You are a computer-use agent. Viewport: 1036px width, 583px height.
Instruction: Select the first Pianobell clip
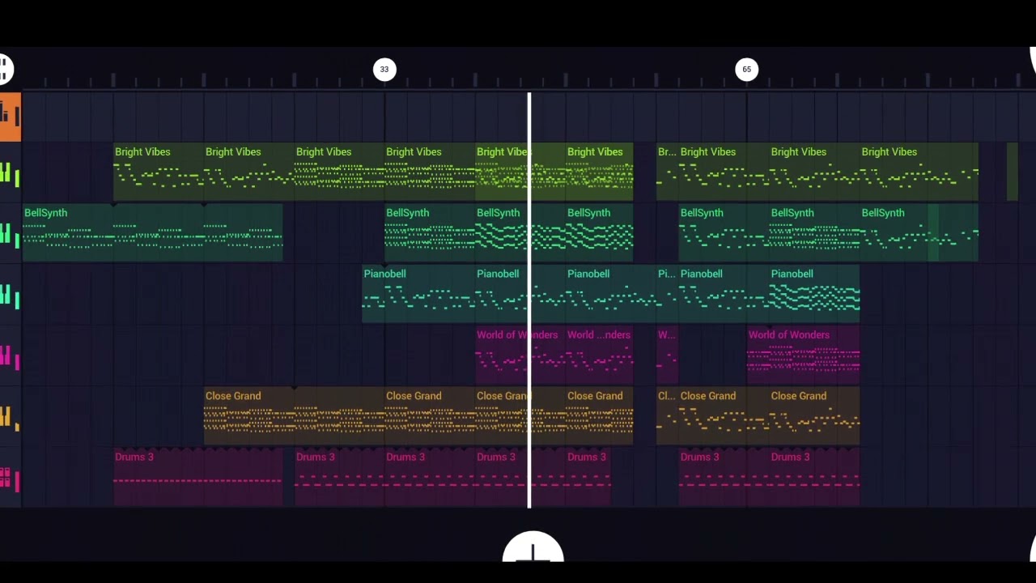[x=418, y=294]
